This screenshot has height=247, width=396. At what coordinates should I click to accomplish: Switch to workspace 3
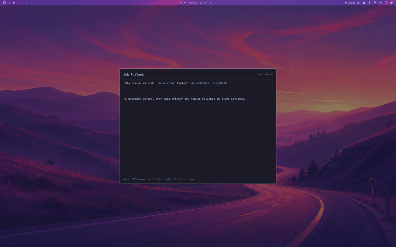point(18,2)
